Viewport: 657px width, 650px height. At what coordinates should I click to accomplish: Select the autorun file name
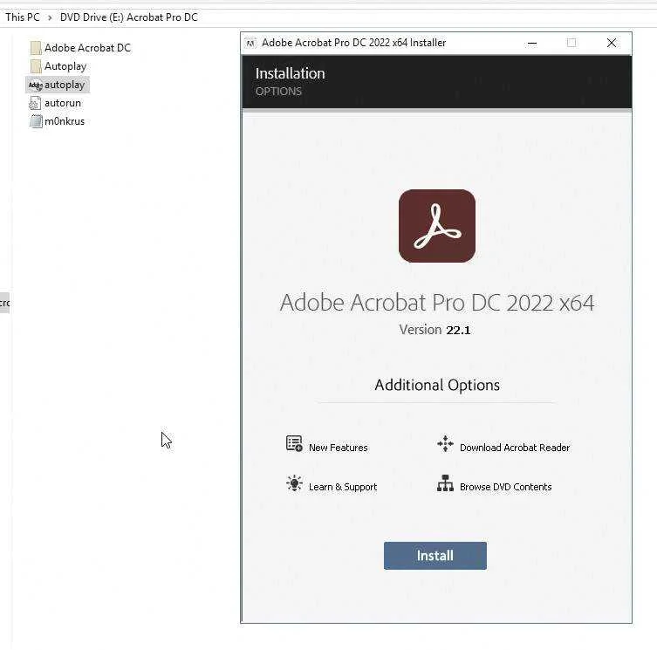pos(63,103)
